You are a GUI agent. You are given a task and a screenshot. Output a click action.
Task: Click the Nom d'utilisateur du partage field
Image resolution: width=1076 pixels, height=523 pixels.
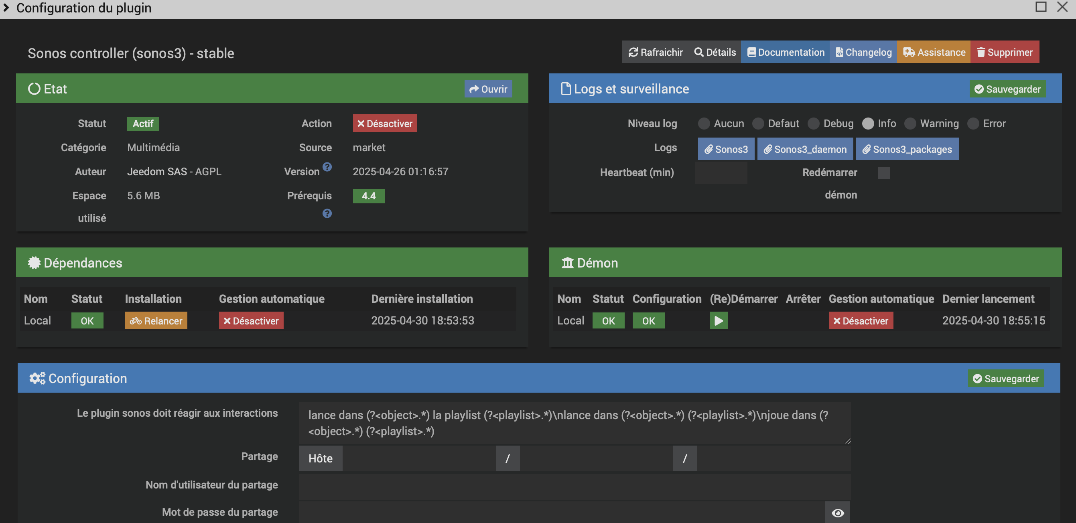pyautogui.click(x=575, y=486)
